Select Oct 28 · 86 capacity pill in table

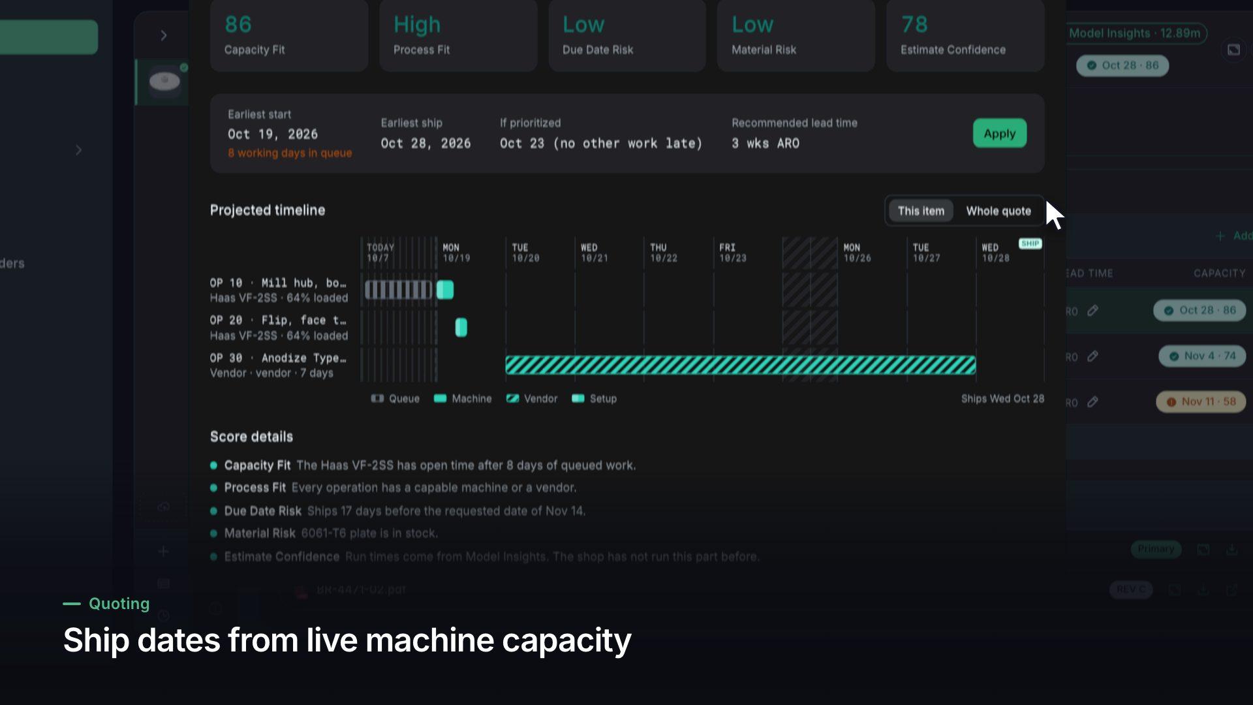pos(1199,311)
